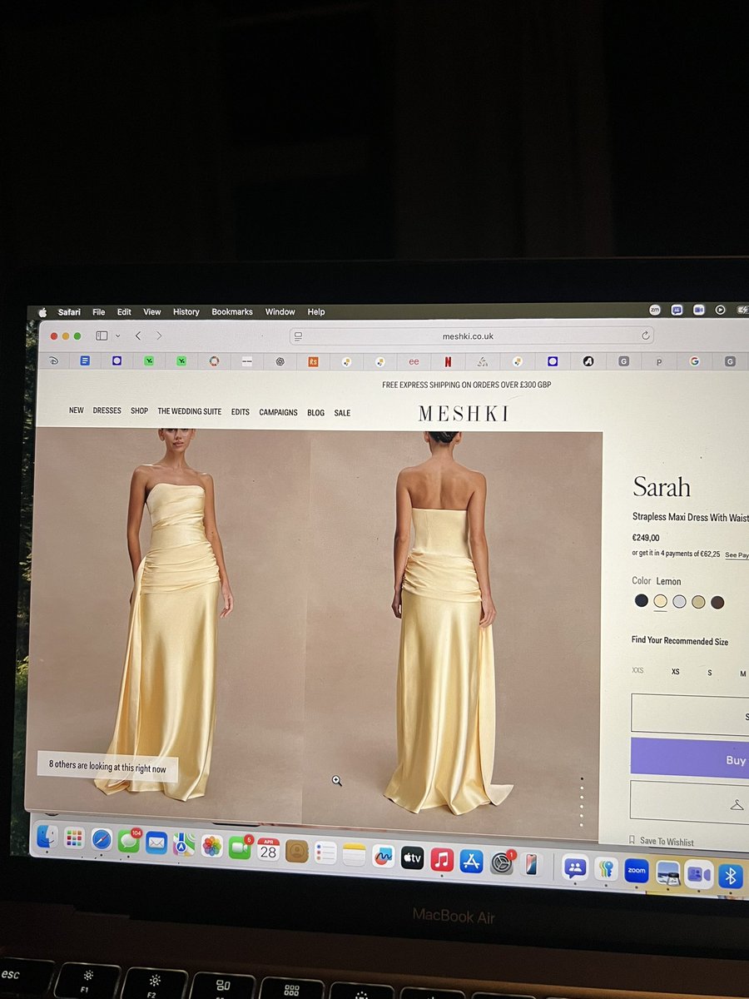749x999 pixels.
Task: Select the dark brown color swatch
Action: pyautogui.click(x=717, y=602)
